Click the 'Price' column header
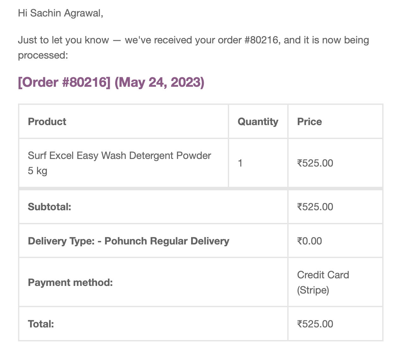 click(309, 122)
